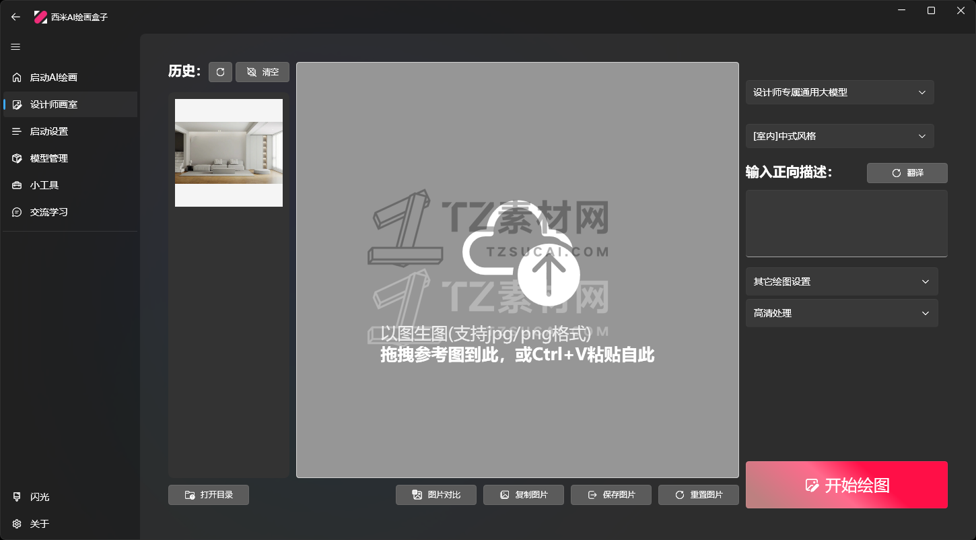Click the 西米AI绘画盒子 title text
The image size is (976, 540).
pyautogui.click(x=79, y=18)
